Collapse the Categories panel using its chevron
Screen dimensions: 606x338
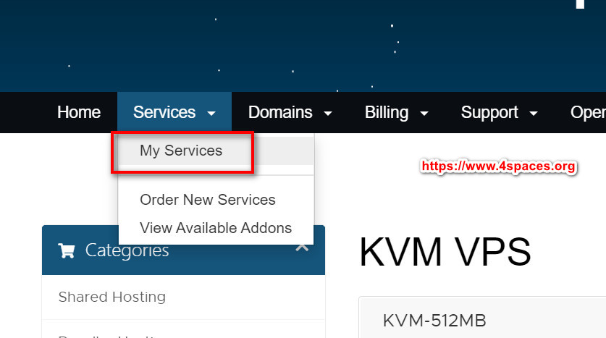point(303,248)
